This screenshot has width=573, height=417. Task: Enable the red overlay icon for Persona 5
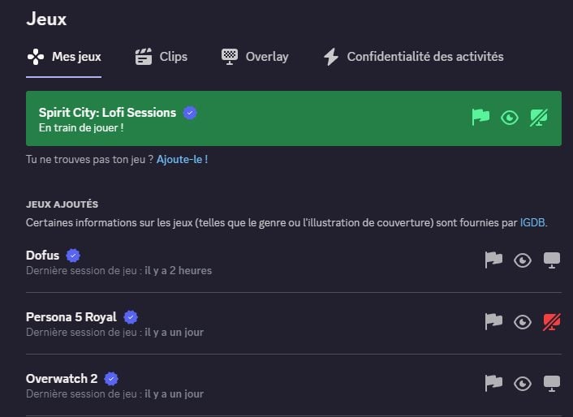551,322
